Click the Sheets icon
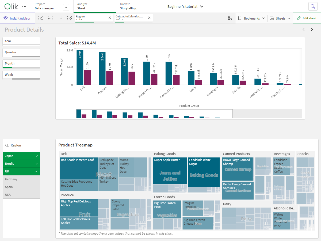This screenshot has height=241, width=321. click(x=272, y=18)
